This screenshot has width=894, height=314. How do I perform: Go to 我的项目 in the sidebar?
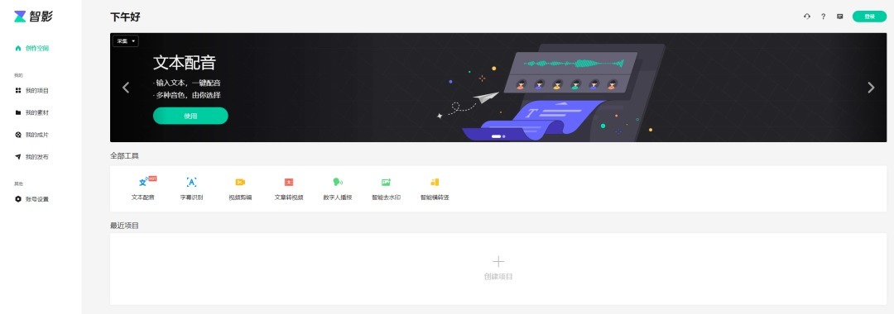tap(32, 90)
